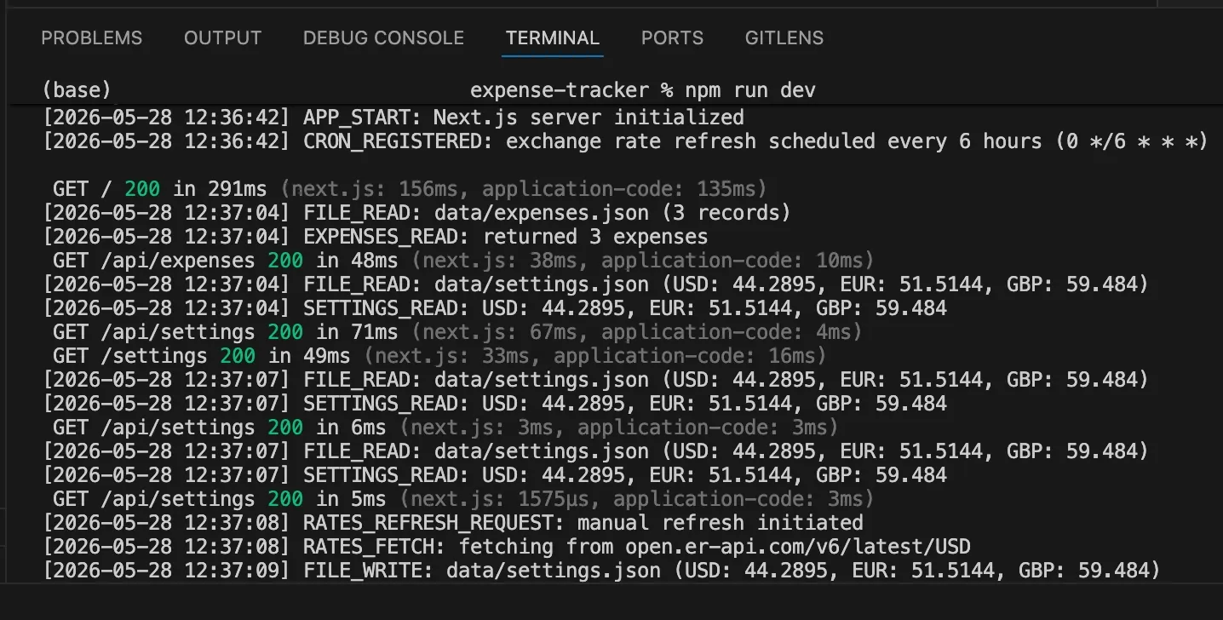This screenshot has height=620, width=1223.
Task: Click the APP_START server initialized log line
Action: [393, 117]
